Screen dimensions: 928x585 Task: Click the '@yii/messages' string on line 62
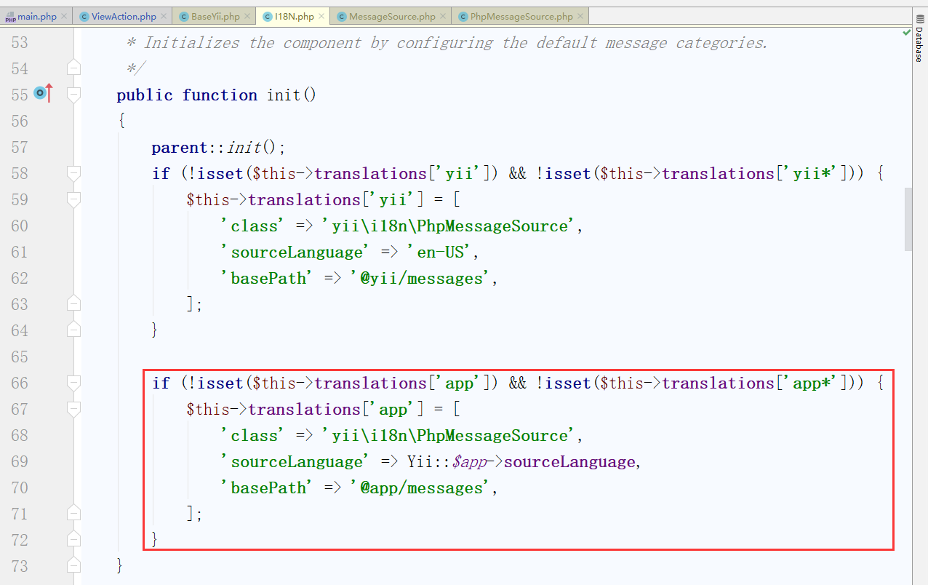point(422,279)
